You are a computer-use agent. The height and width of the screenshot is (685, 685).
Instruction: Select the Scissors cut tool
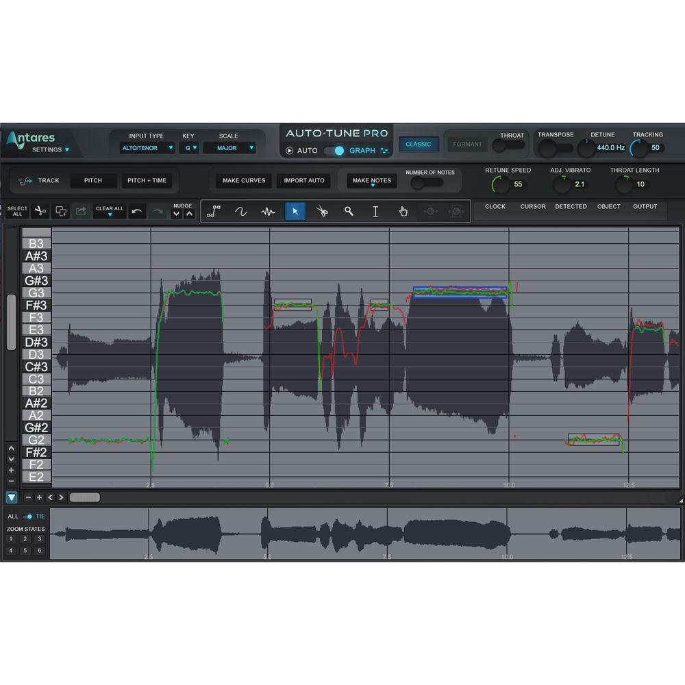[322, 211]
